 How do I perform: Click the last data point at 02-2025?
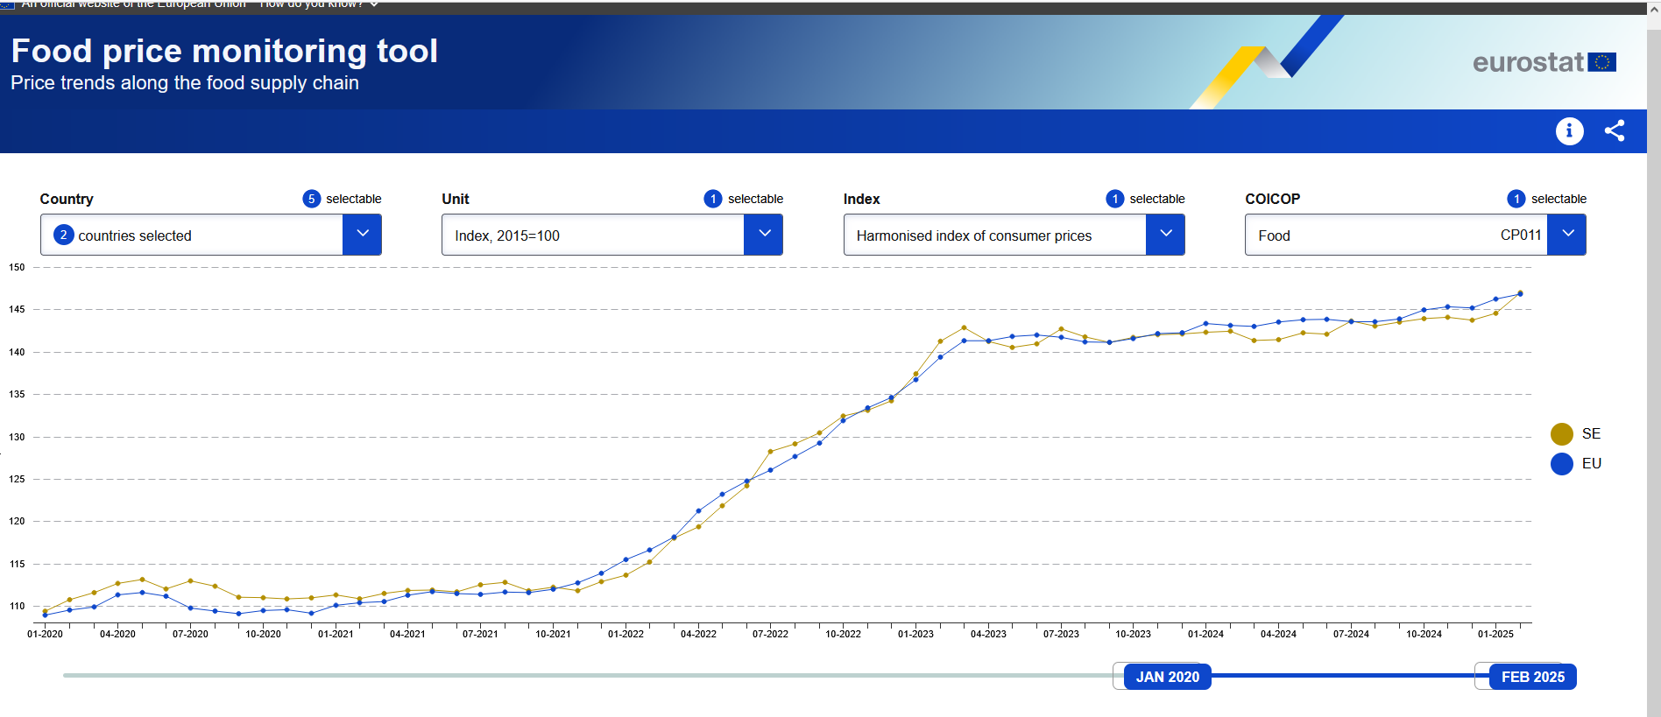(1520, 293)
